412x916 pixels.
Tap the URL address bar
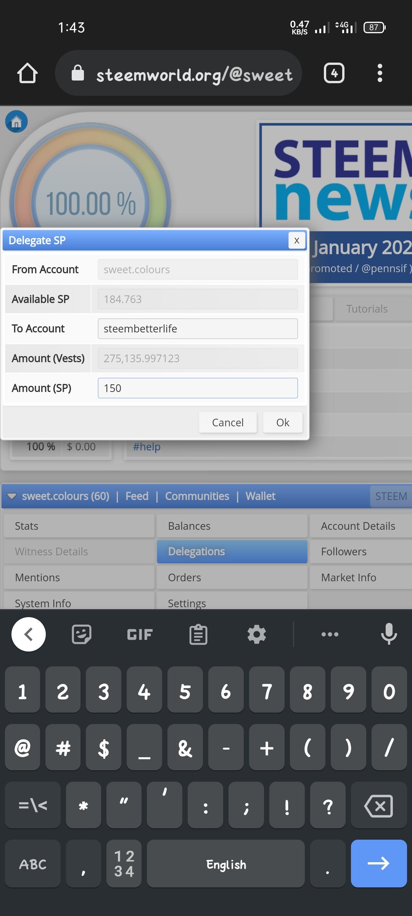179,73
